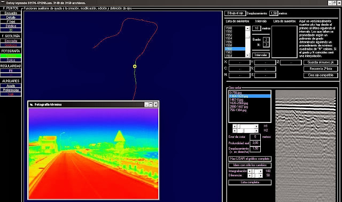Click the Fotografía térmica window icon
The height and width of the screenshot is (202, 342).
32,105
